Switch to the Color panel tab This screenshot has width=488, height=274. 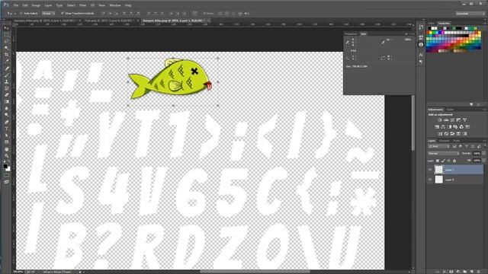pos(431,24)
